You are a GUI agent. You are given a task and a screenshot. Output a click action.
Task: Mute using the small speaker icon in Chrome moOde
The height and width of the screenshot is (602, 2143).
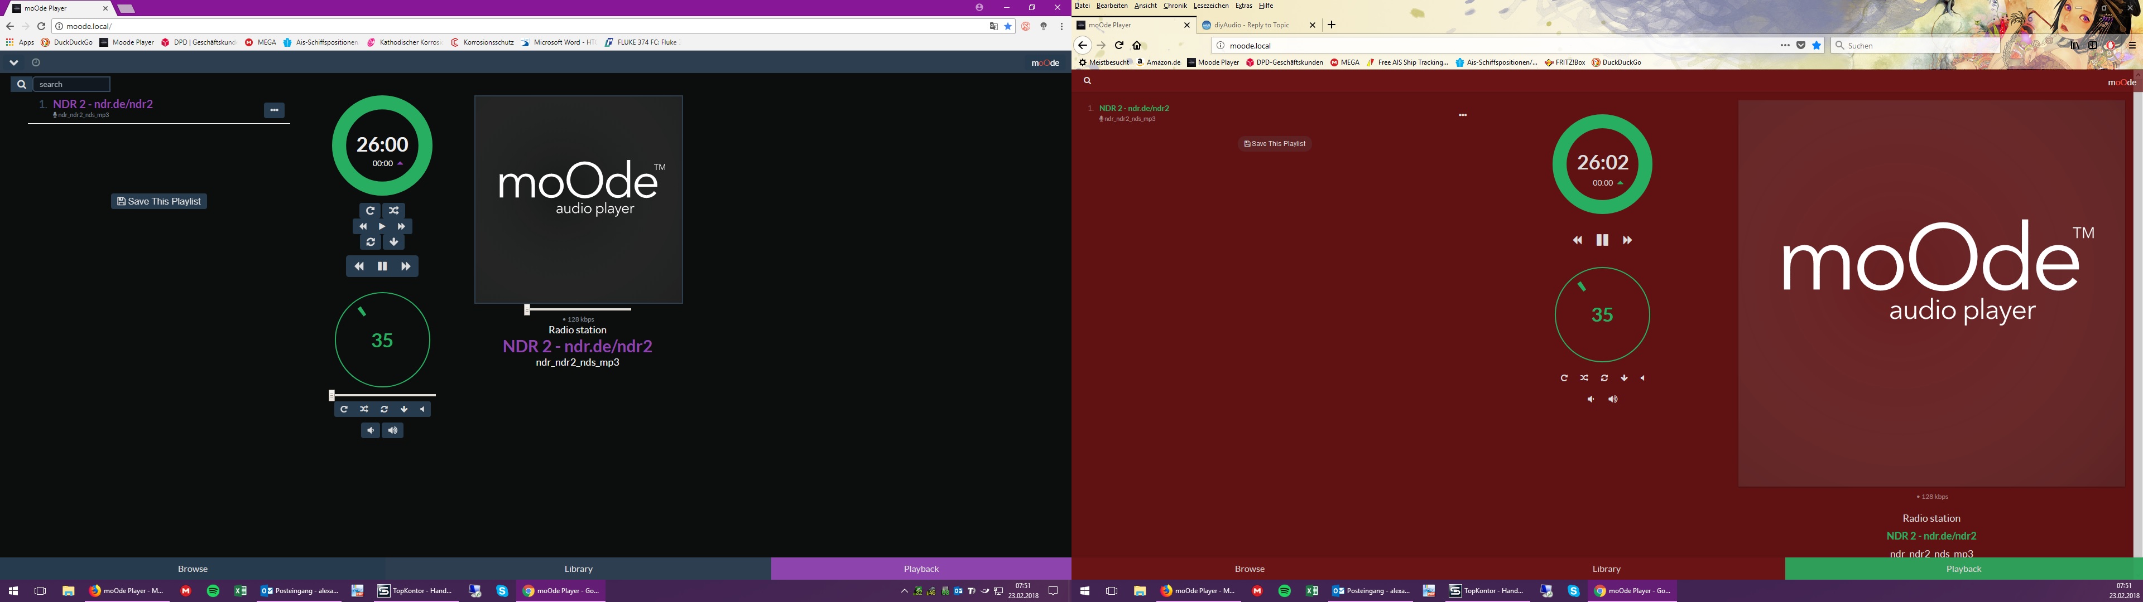click(422, 409)
